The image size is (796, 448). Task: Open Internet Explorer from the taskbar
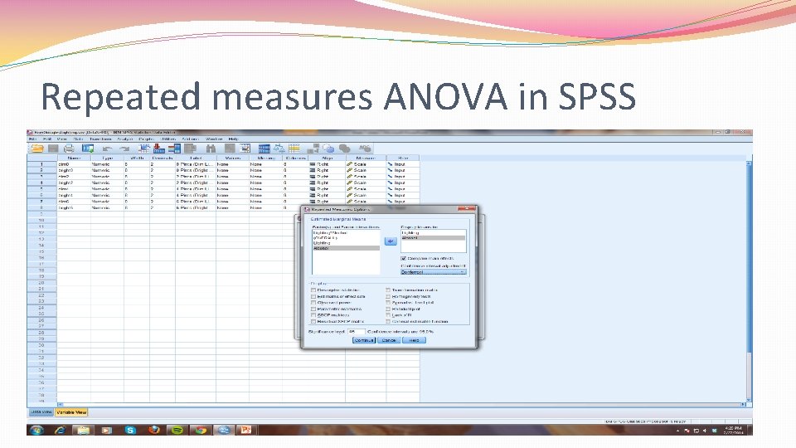(61, 431)
